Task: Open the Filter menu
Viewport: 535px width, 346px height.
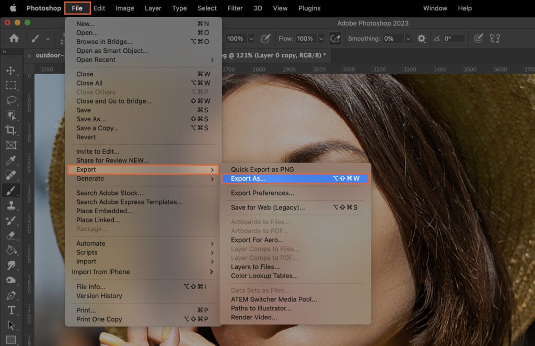Action: [x=235, y=8]
